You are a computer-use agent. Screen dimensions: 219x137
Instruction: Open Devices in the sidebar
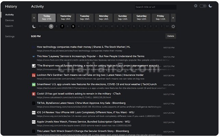click(10, 21)
